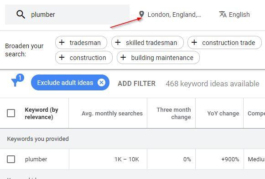Sort by Three month change column
The image size is (265, 179).
[174, 113]
